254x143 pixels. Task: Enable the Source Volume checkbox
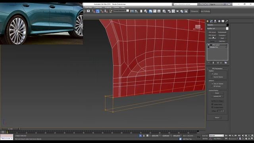coord(212,77)
